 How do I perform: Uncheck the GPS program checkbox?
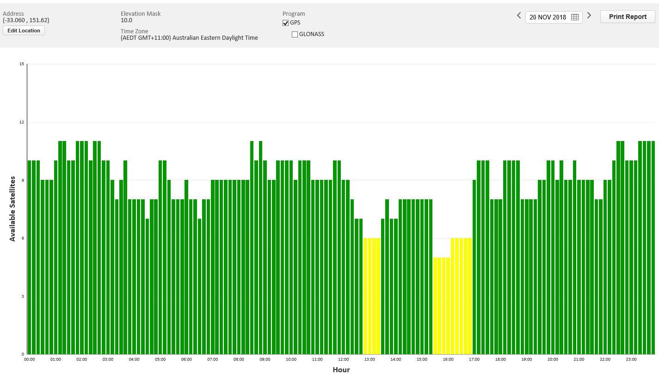click(286, 23)
